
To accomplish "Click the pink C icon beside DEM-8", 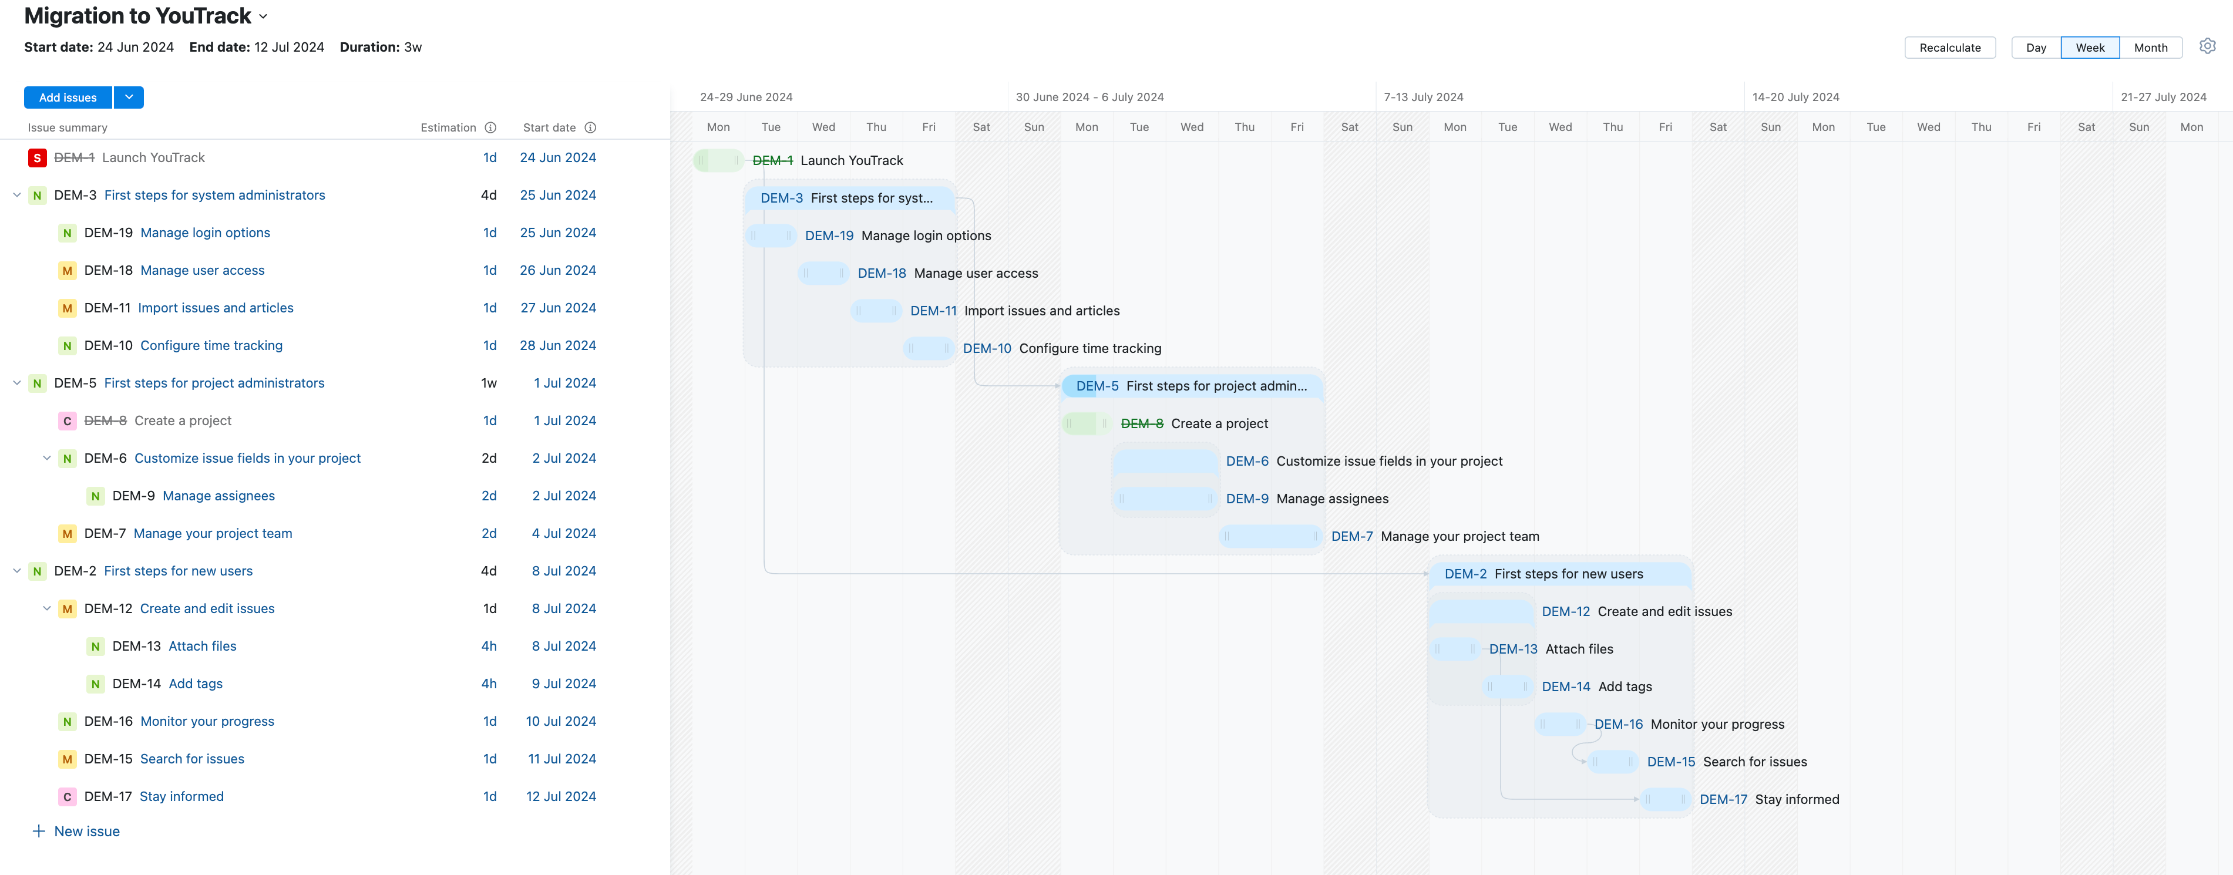I will point(67,420).
